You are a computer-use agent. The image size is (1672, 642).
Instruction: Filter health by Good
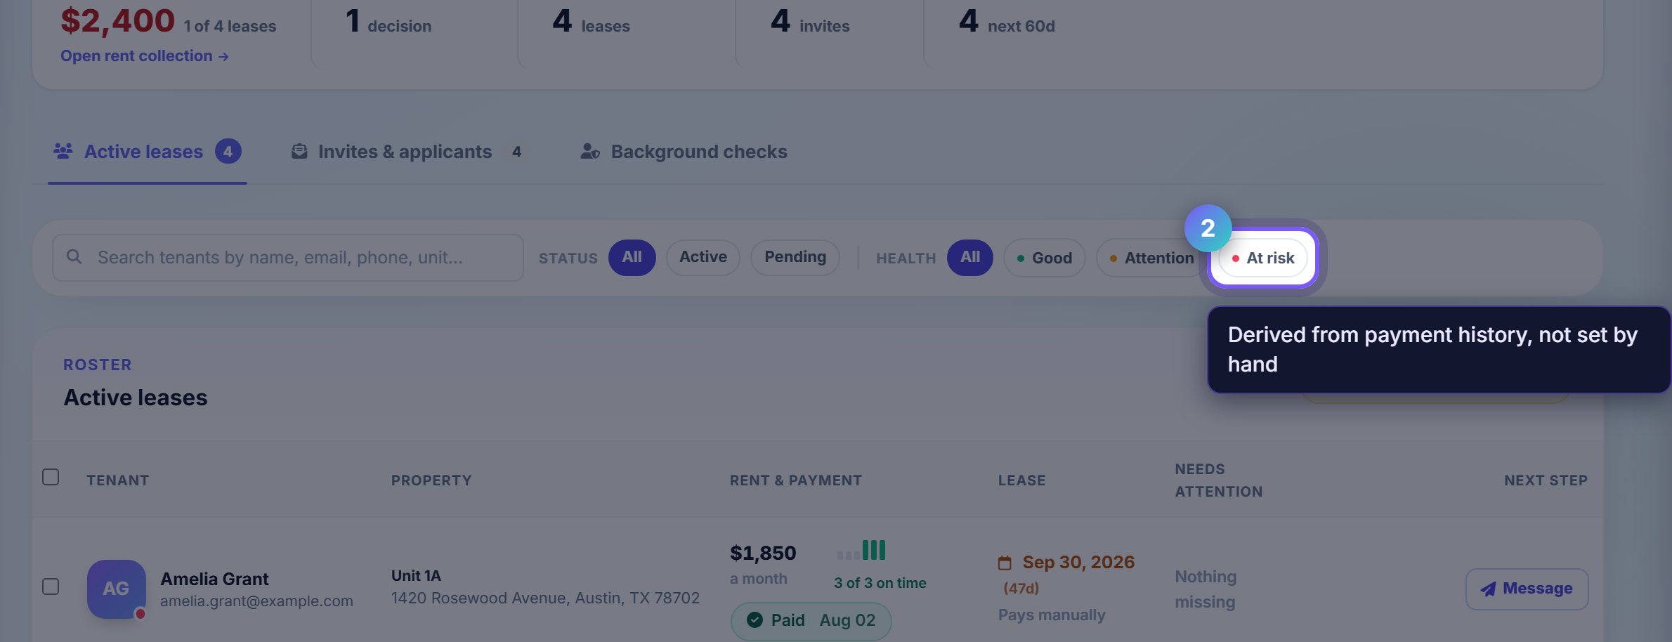(x=1045, y=258)
